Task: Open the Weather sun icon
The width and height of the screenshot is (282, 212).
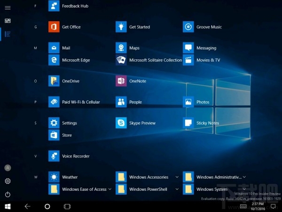Action: point(54,177)
